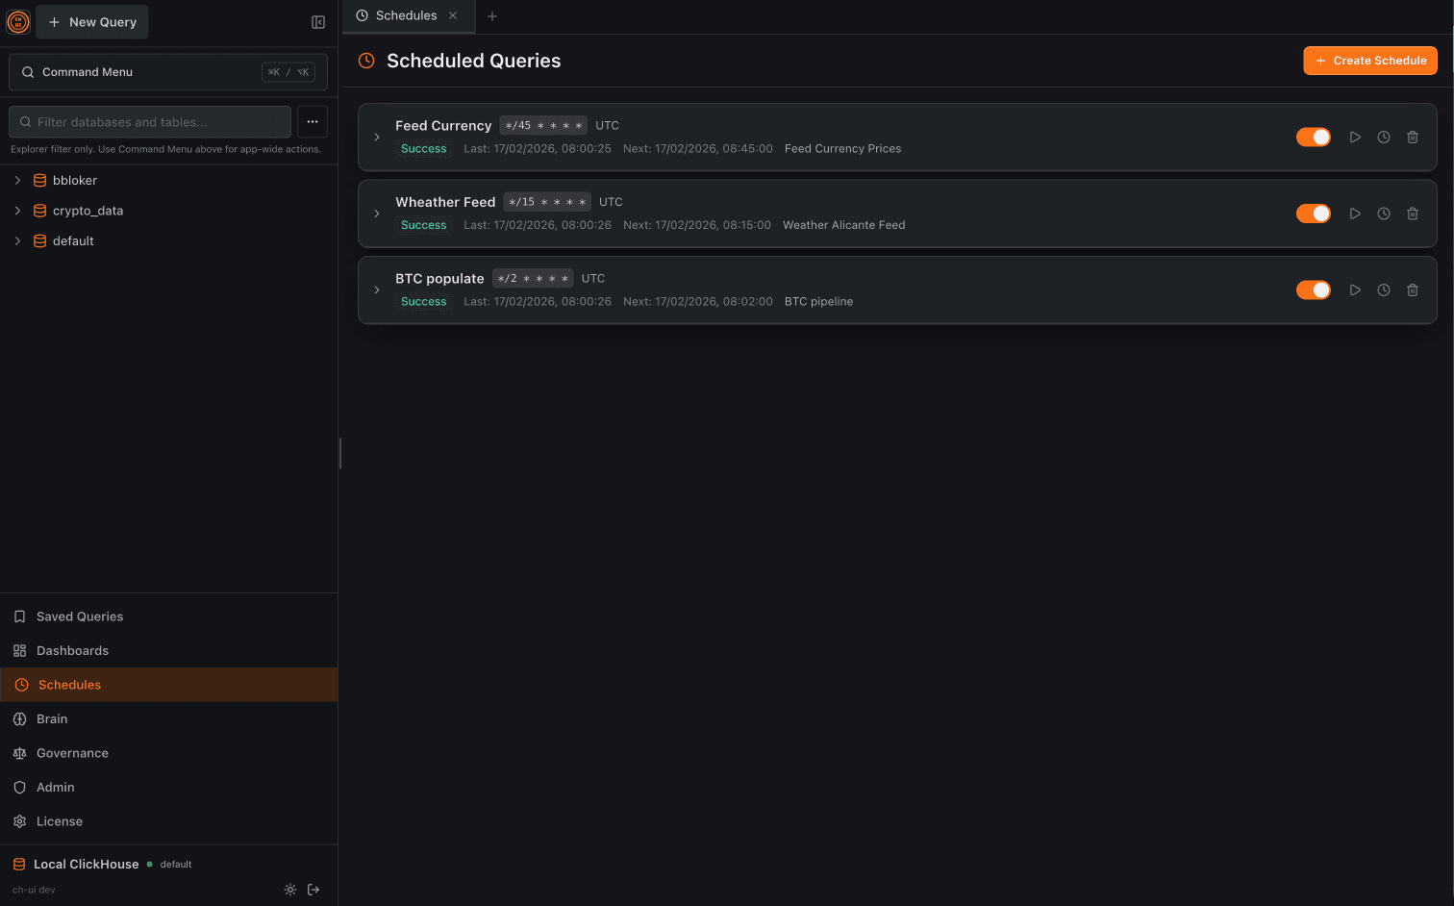
Task: Open explorer options via ellipsis icon
Action: pos(313,121)
